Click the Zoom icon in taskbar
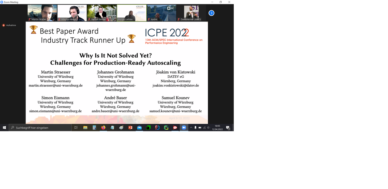Screen dimensions: 388x189 click(184, 128)
